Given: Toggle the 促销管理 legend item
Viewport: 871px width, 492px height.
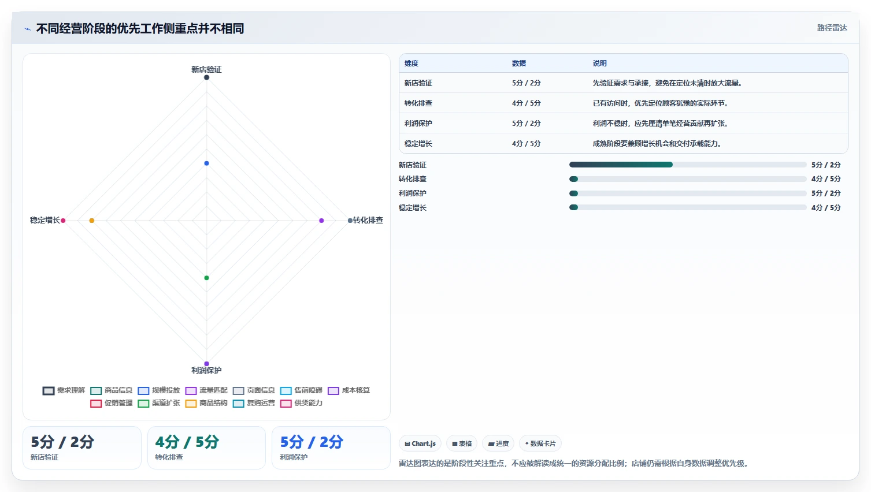Looking at the screenshot, I should [112, 403].
